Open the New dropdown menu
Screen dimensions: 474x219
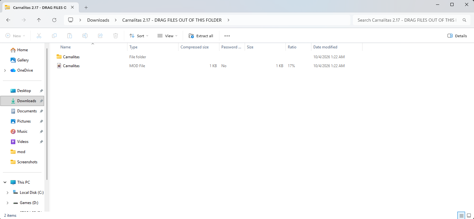(x=15, y=36)
